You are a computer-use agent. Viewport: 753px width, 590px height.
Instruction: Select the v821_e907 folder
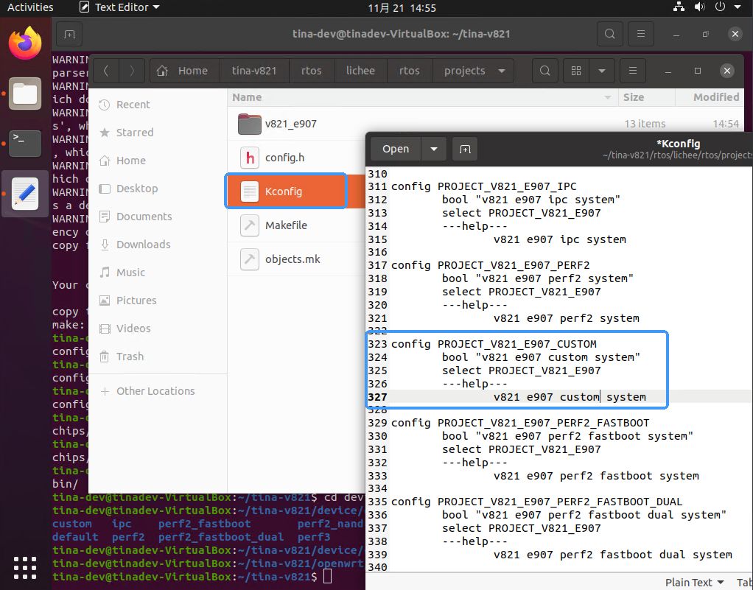[x=290, y=124]
